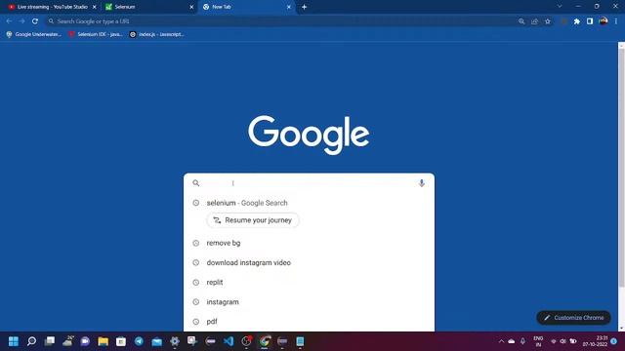This screenshot has width=625, height=351.
Task: Open Settings gear on taskbar
Action: click(x=175, y=341)
